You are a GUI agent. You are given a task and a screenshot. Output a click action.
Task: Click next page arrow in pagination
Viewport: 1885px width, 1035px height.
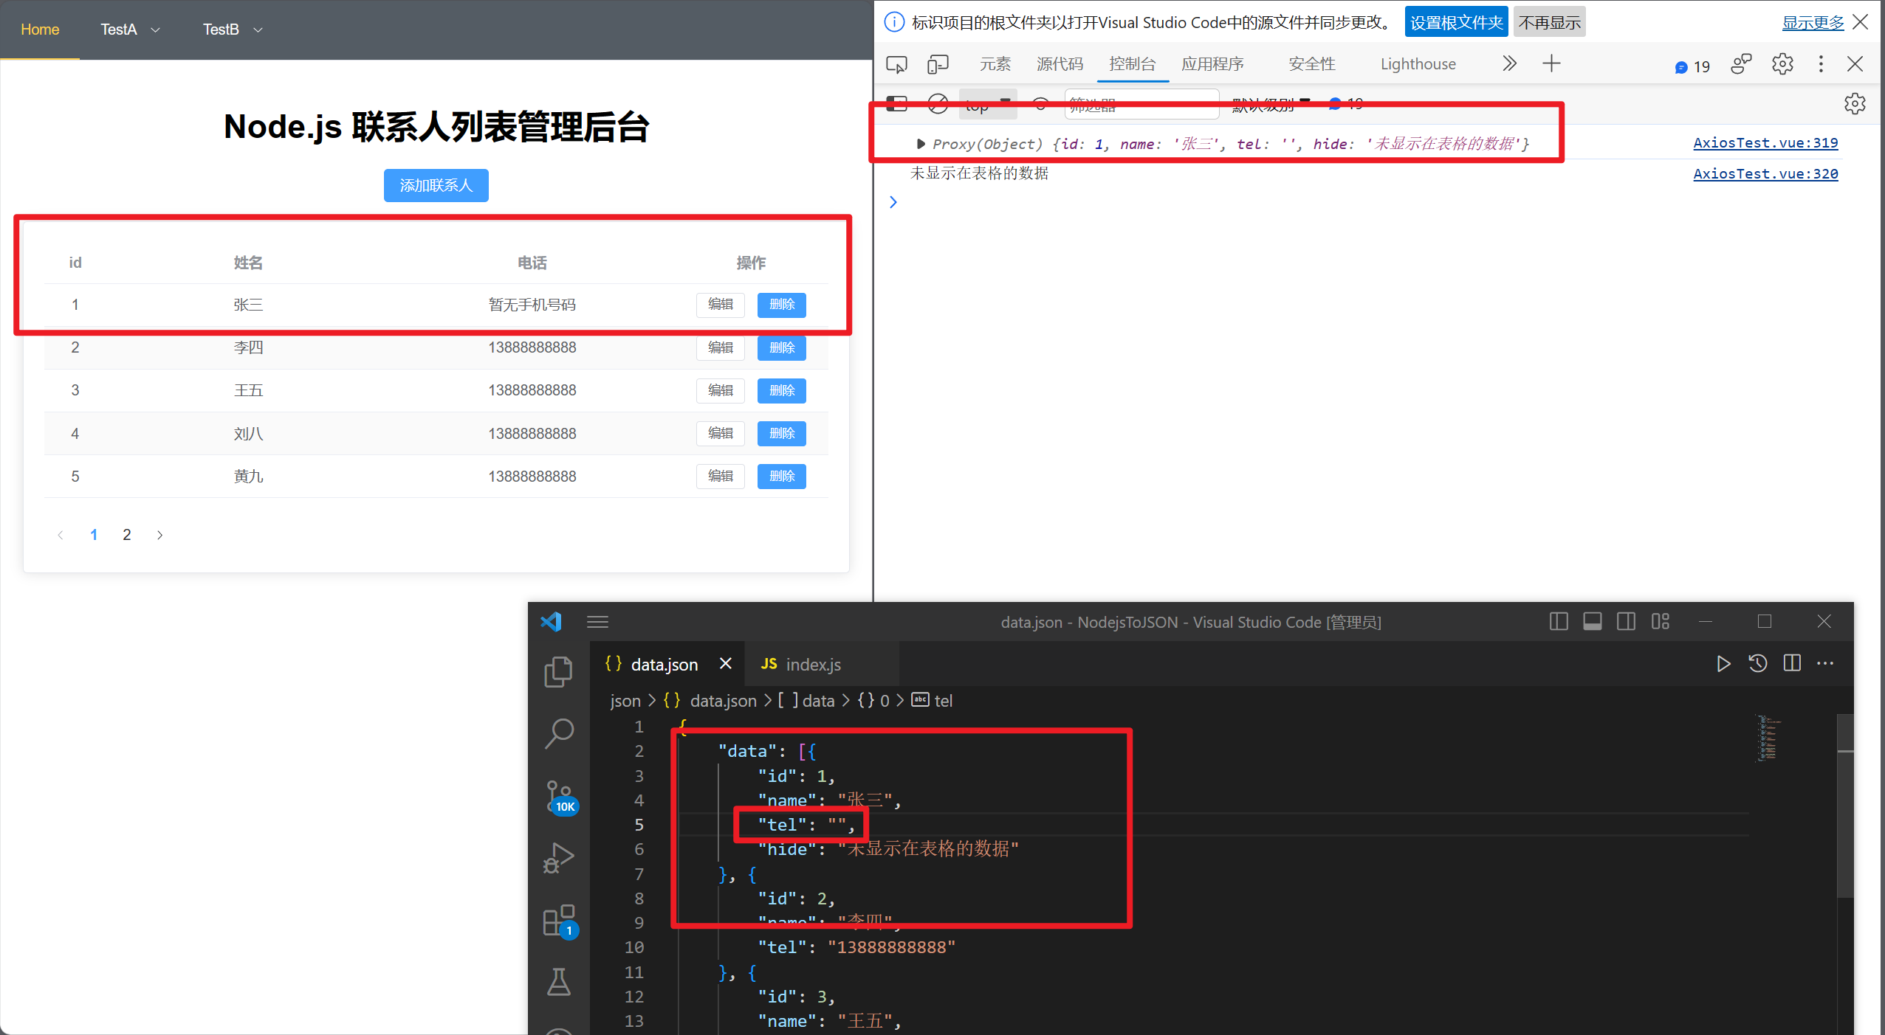[x=161, y=534]
